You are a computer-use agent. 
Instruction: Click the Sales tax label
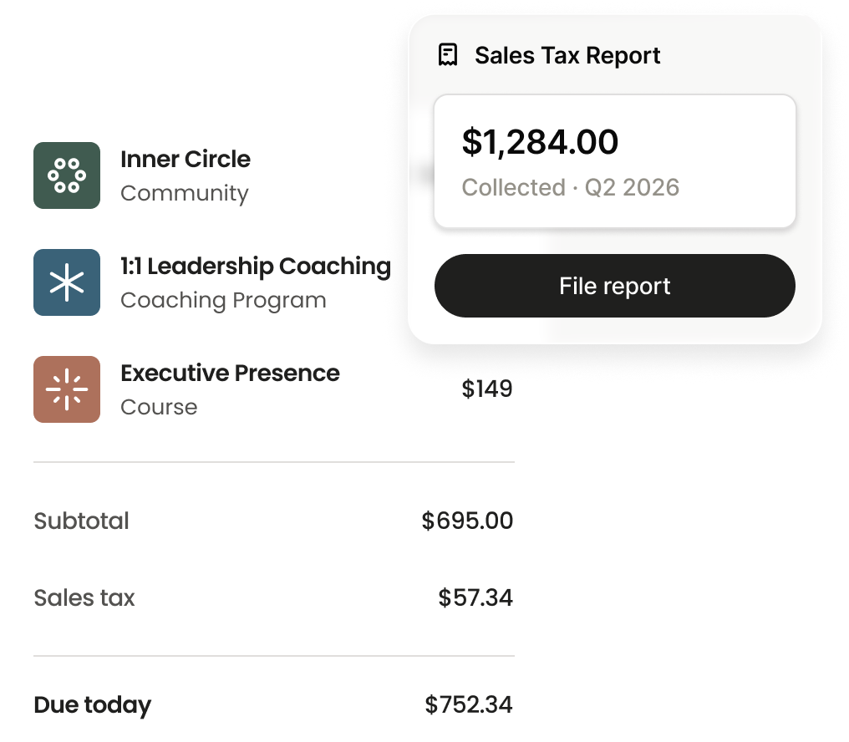84,598
